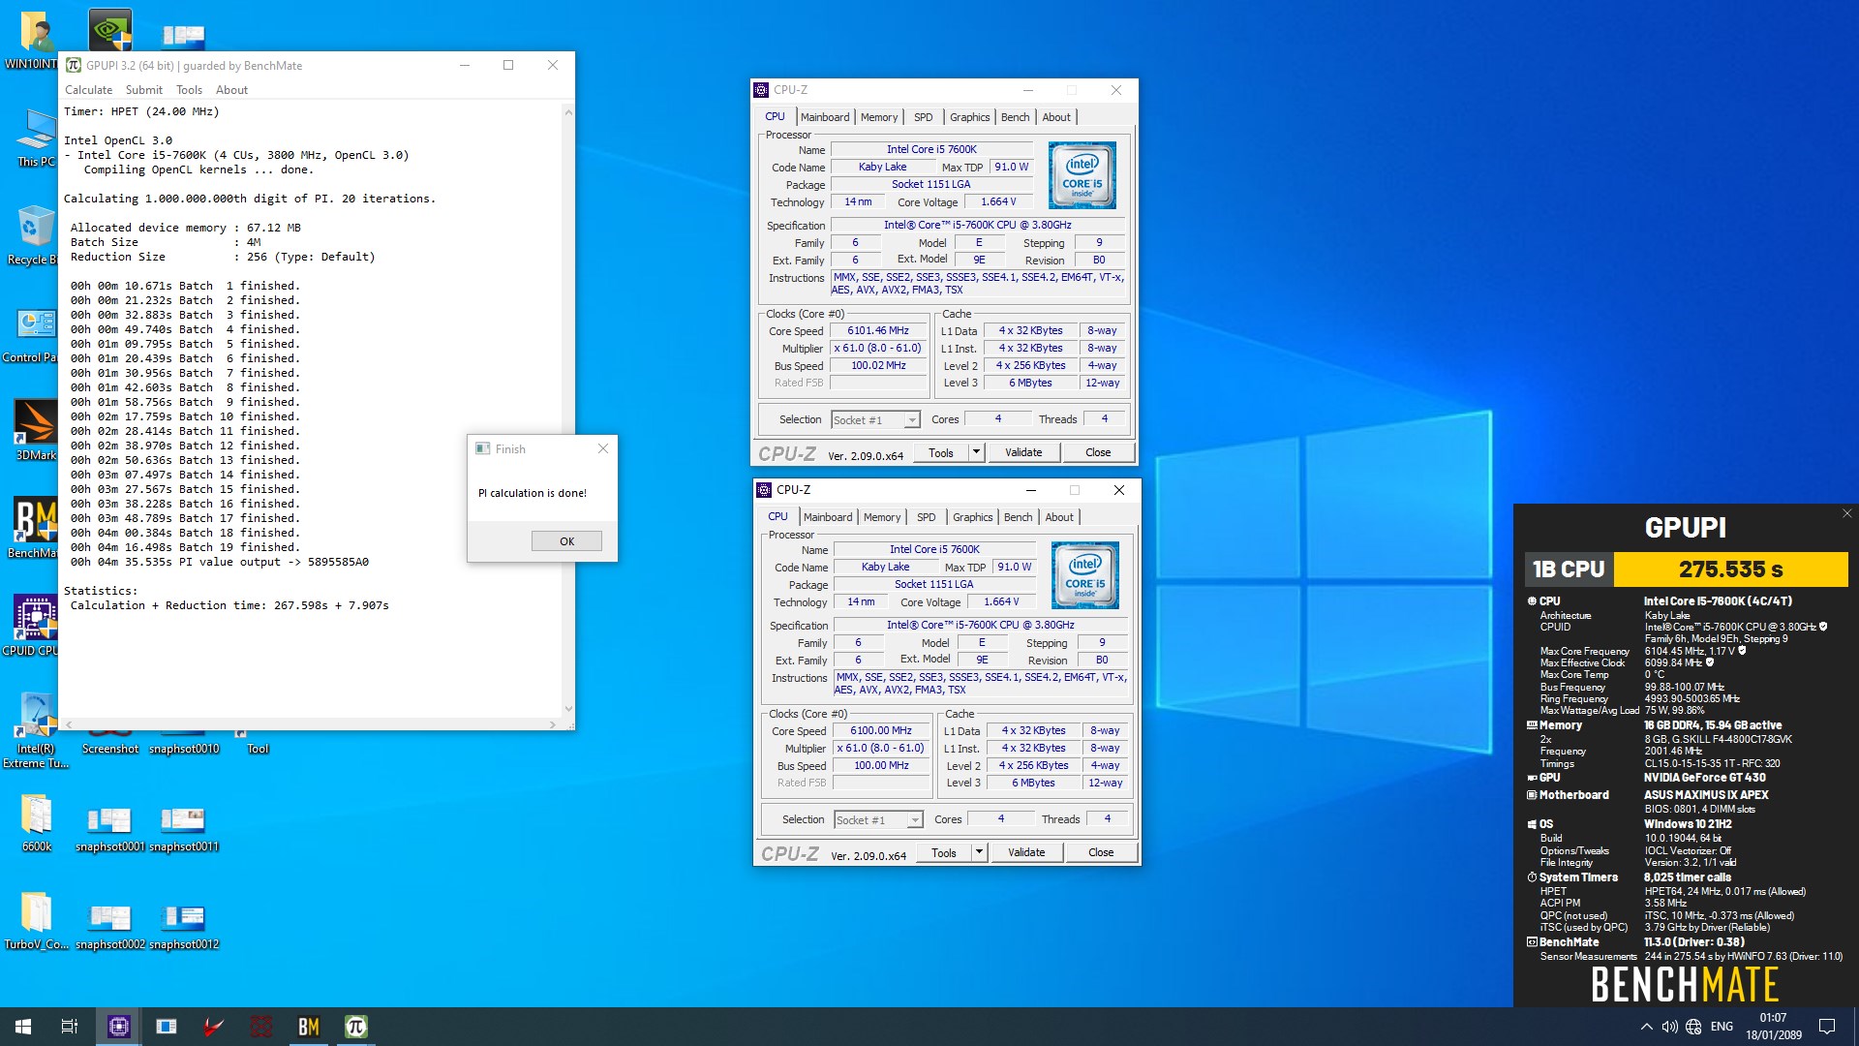Screen dimensions: 1859x1046
Task: Click Close button in upper CPU-Z window
Action: 1098,452
